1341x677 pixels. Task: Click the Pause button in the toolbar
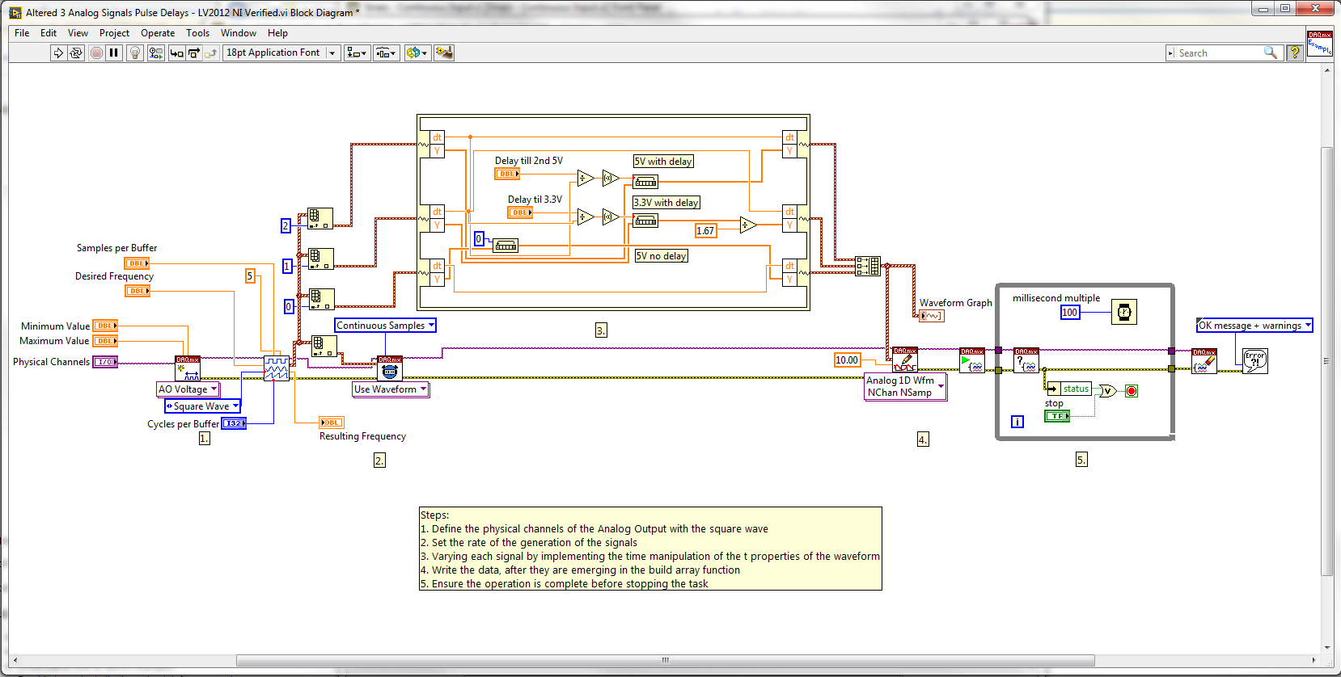click(114, 53)
